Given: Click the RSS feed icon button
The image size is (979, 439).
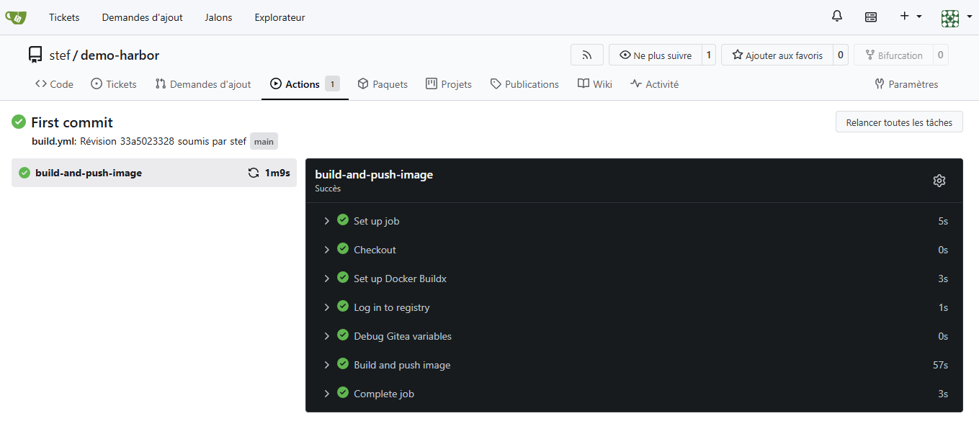Looking at the screenshot, I should [586, 55].
